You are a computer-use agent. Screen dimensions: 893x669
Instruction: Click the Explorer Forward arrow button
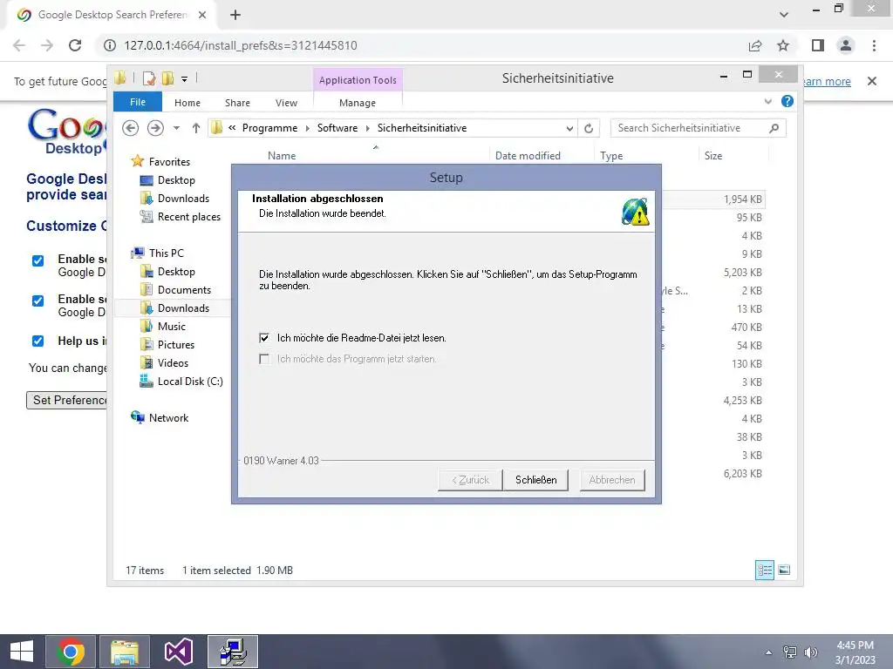[155, 128]
